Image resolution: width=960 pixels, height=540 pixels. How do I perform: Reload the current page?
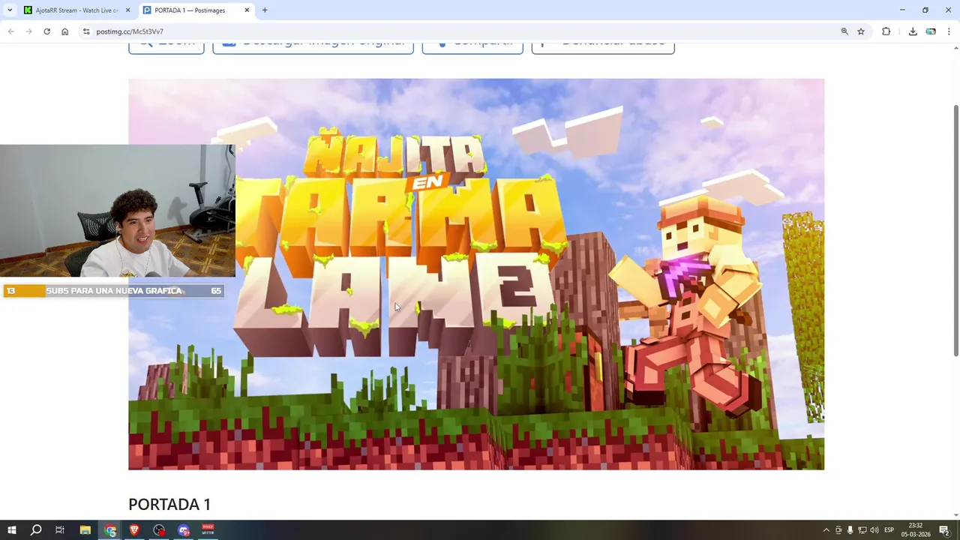(x=47, y=31)
